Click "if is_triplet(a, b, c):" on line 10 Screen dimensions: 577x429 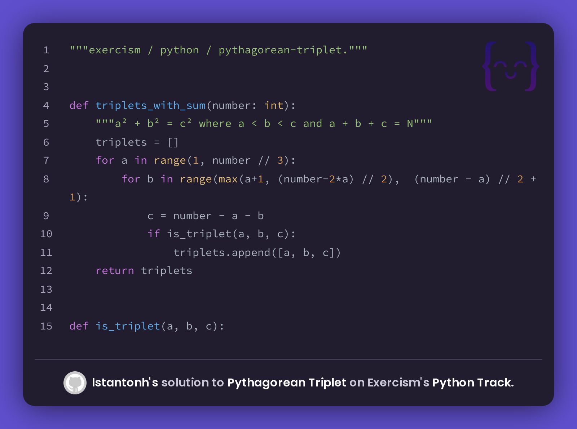(x=222, y=234)
